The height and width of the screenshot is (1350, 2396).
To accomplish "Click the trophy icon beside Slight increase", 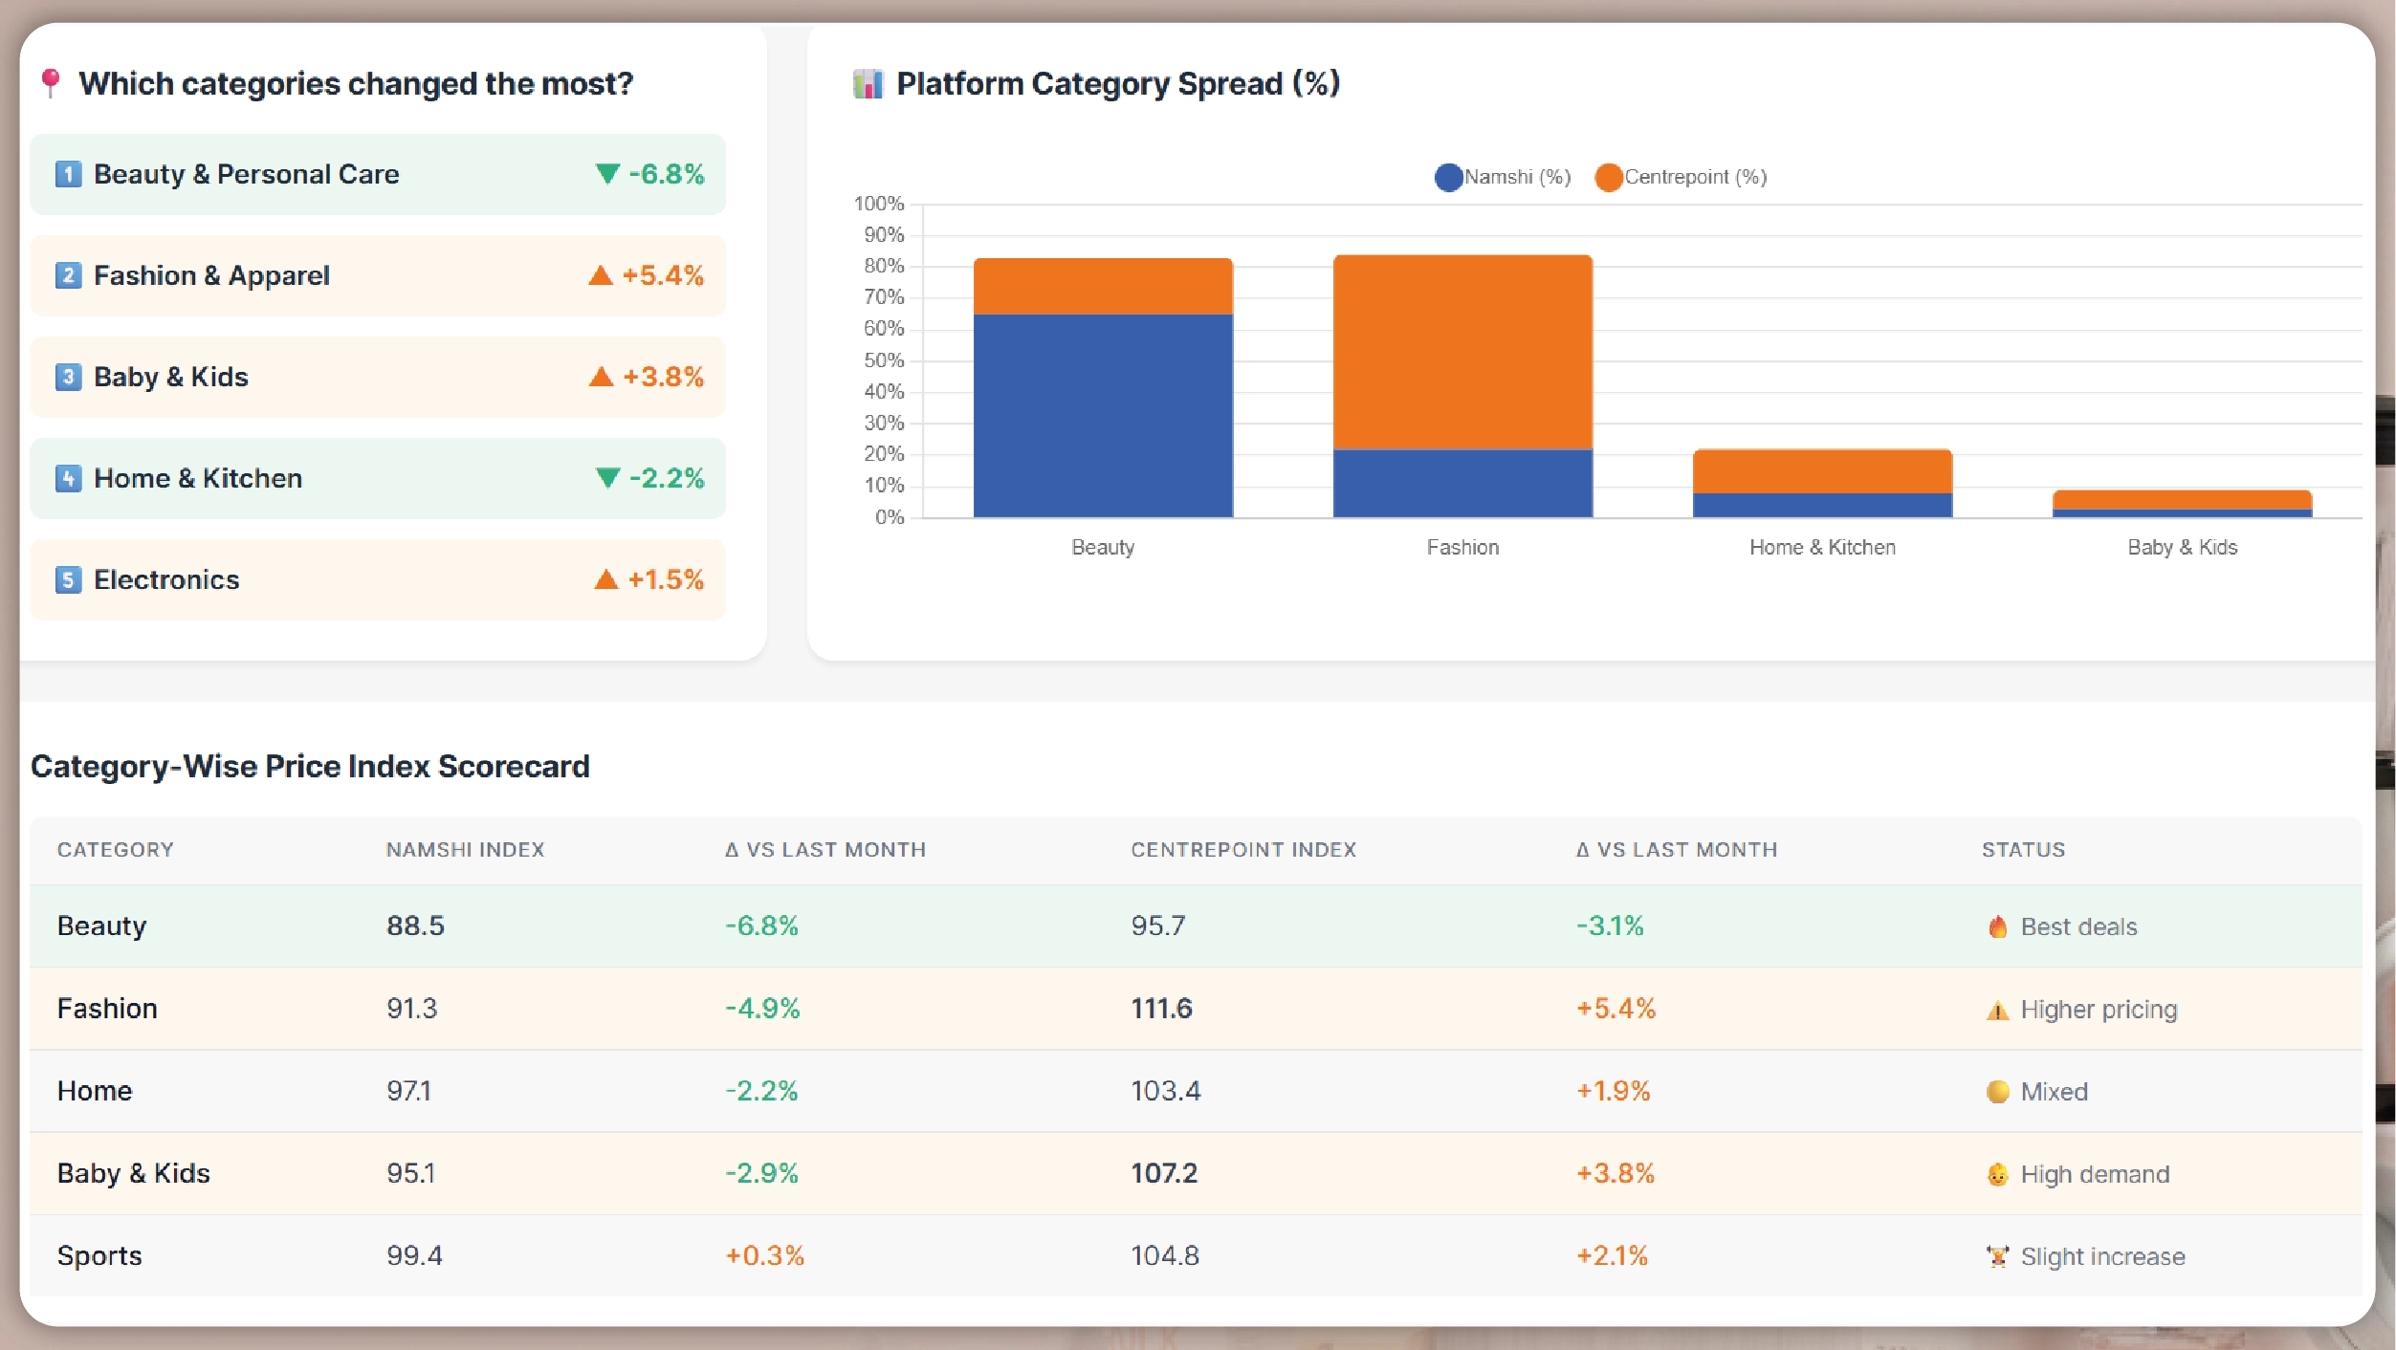I will (x=1998, y=1256).
